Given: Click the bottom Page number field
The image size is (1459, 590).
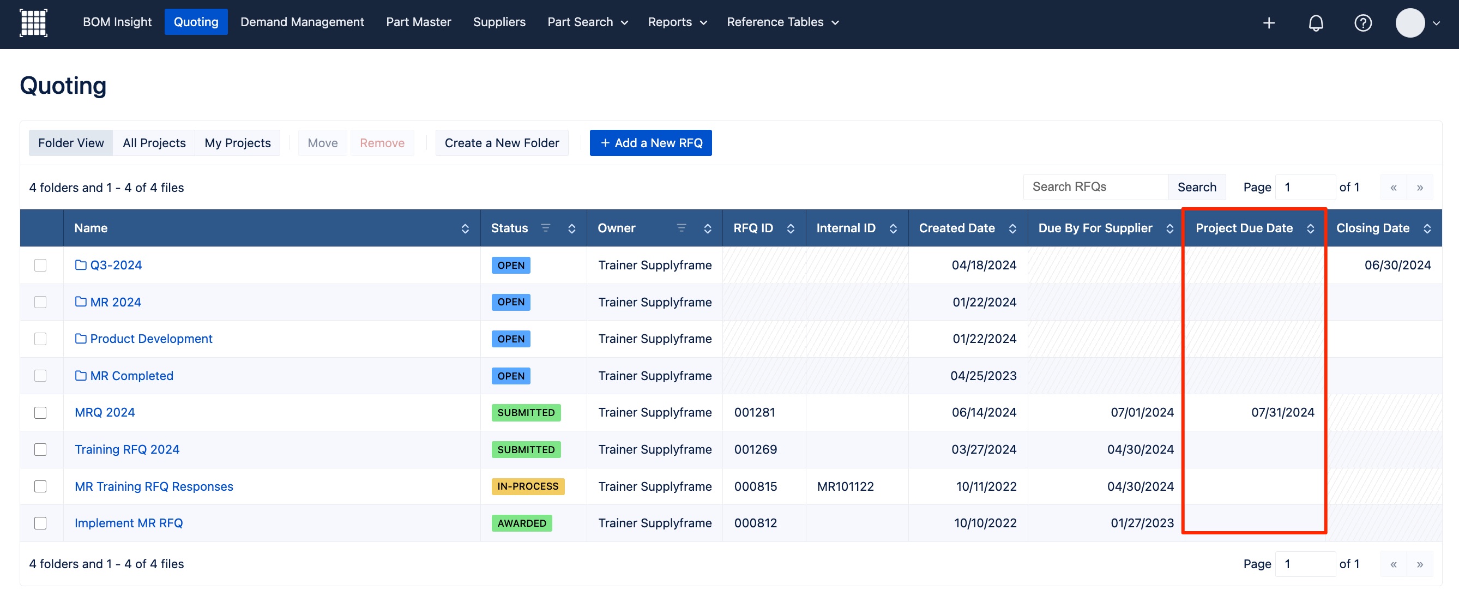Looking at the screenshot, I should (x=1305, y=564).
